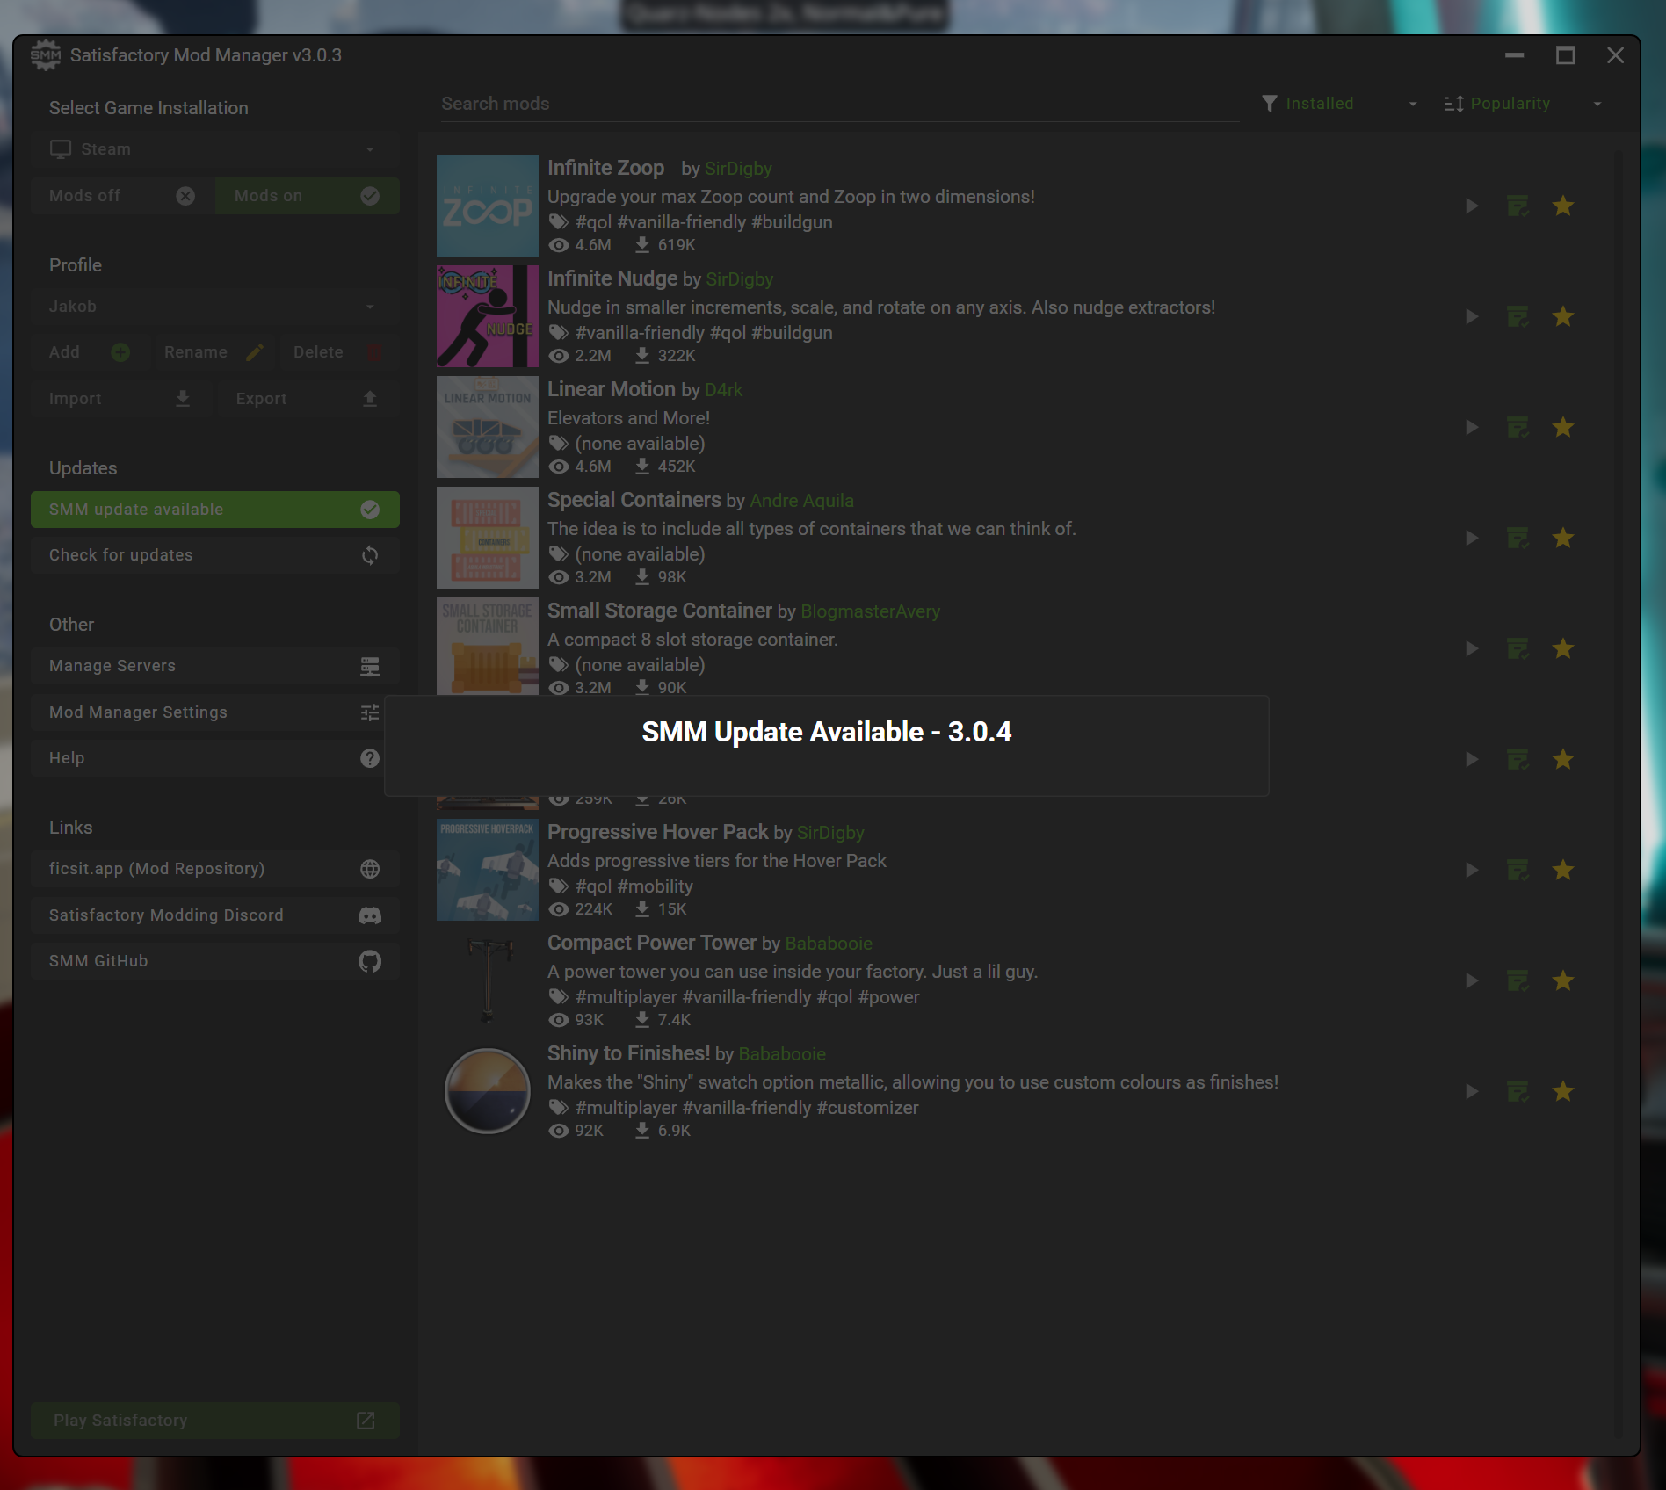Click the sliders icon on Mod Manager Settings
The image size is (1666, 1490).
(x=370, y=712)
